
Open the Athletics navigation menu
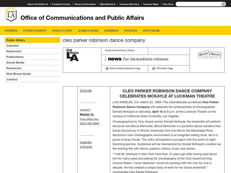[131, 31]
